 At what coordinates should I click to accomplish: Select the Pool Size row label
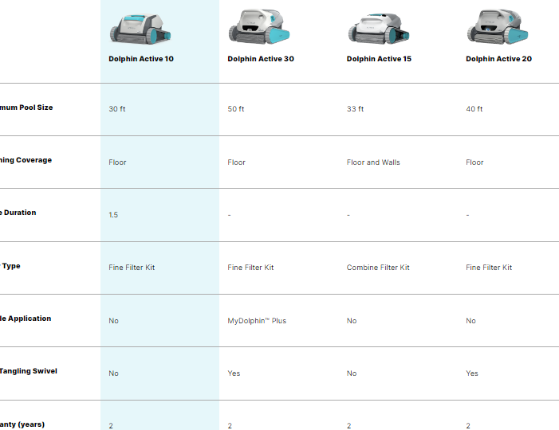pyautogui.click(x=26, y=107)
